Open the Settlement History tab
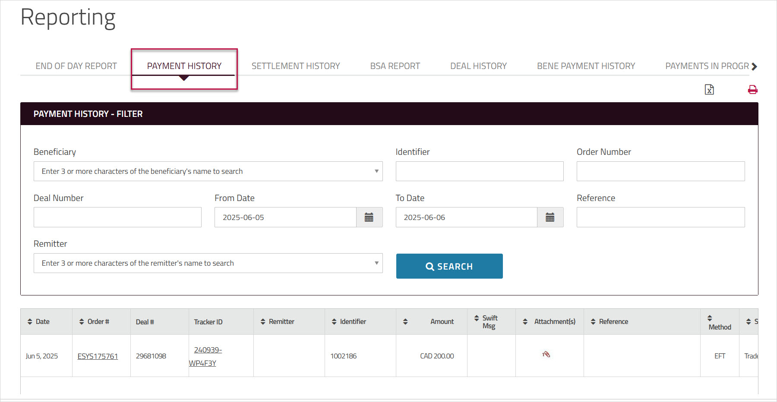 296,66
